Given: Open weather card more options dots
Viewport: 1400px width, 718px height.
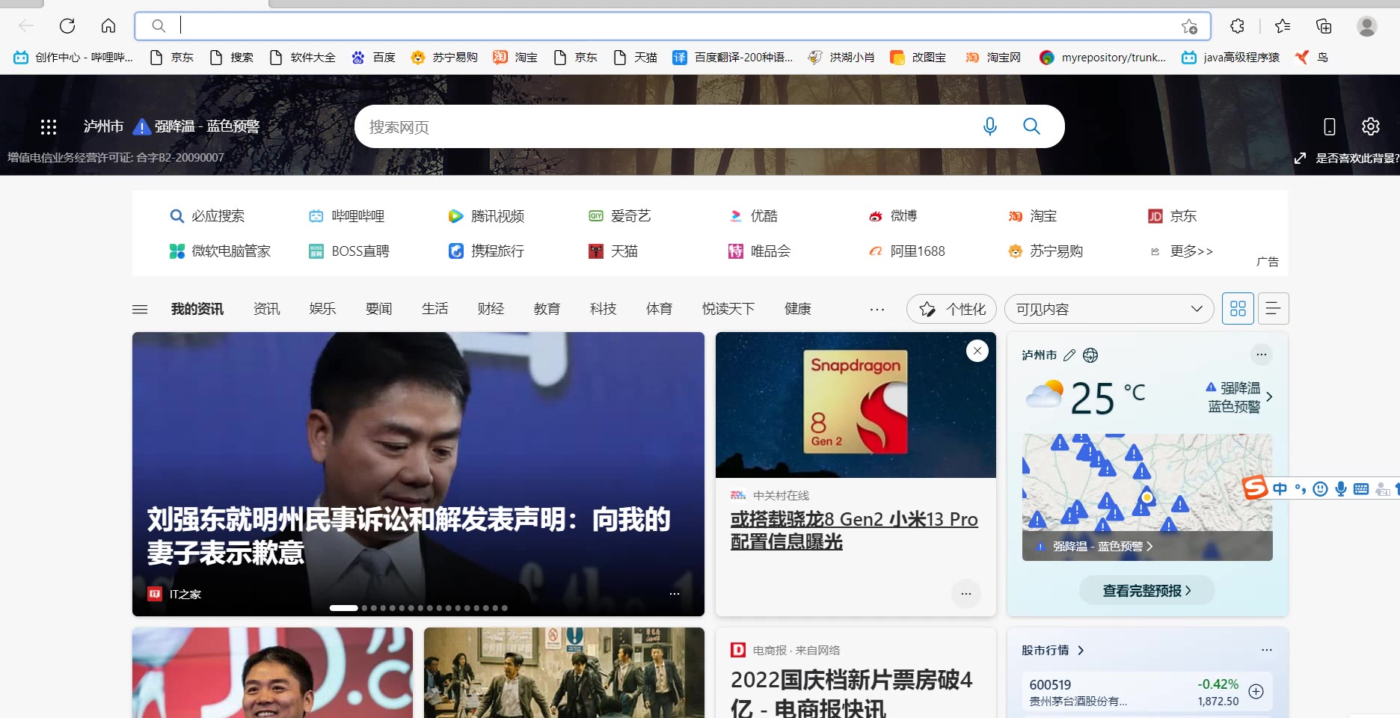Looking at the screenshot, I should pyautogui.click(x=1262, y=355).
